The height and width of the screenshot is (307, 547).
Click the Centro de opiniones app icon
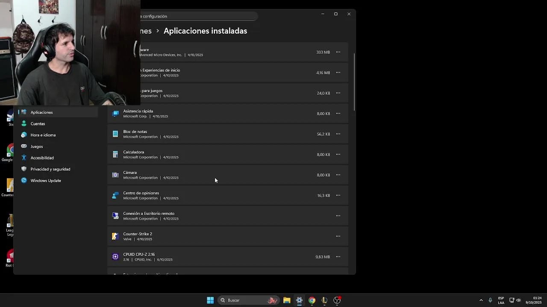coord(115,195)
